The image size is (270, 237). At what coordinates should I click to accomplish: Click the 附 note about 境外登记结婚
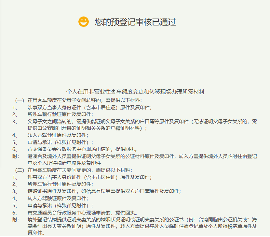point(142,219)
